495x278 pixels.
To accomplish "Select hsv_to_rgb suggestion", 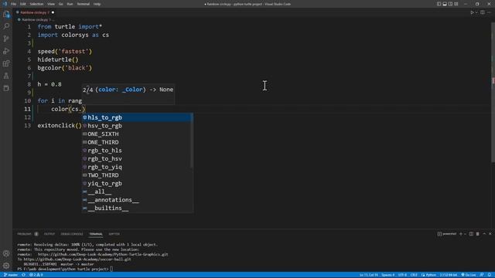I will point(138,126).
